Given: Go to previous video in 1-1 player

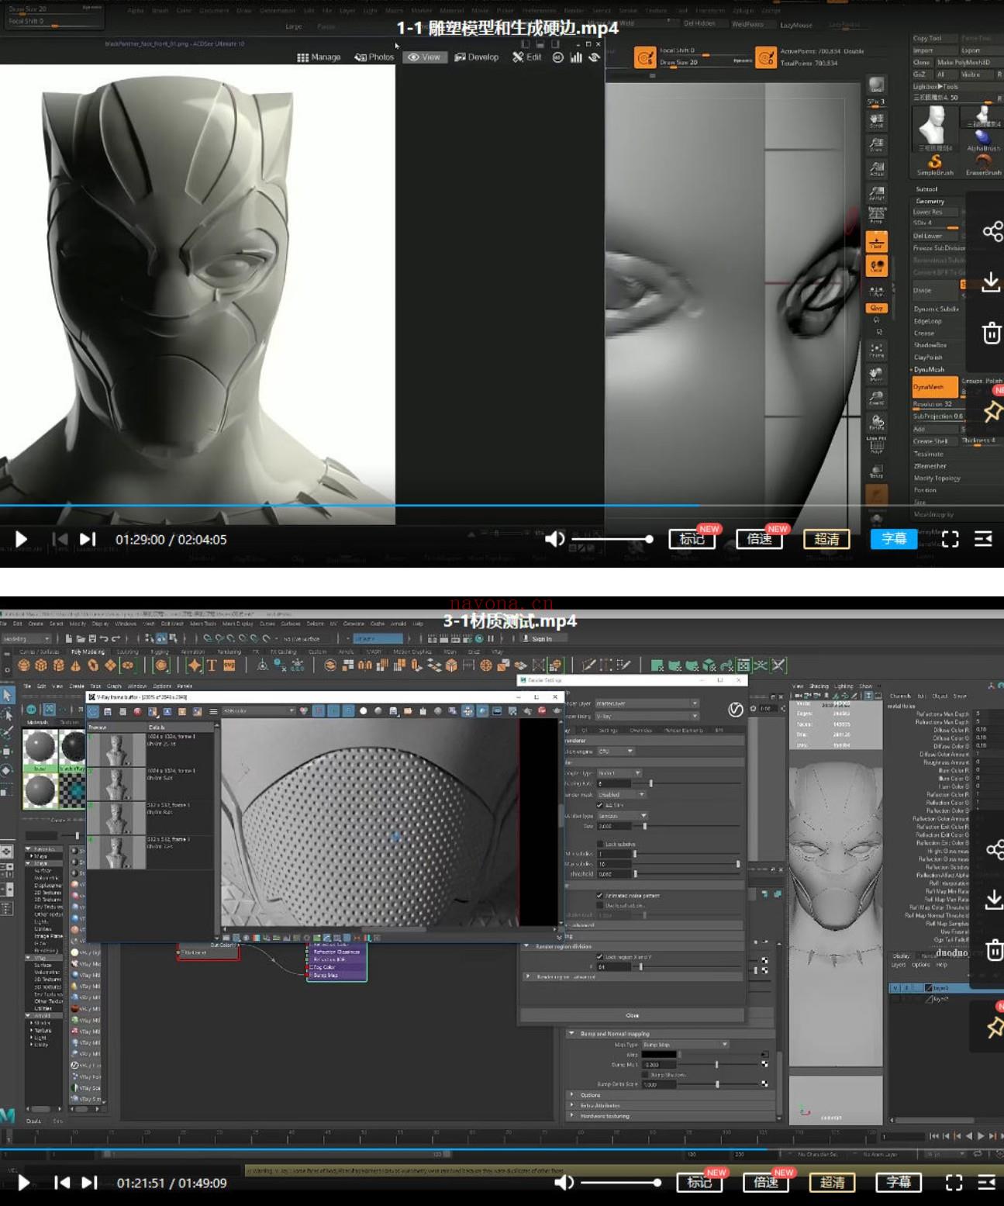Looking at the screenshot, I should pos(60,539).
